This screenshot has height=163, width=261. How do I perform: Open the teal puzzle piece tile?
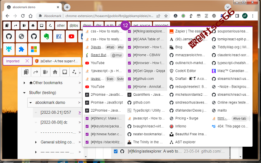pyautogui.click(x=9, y=49)
